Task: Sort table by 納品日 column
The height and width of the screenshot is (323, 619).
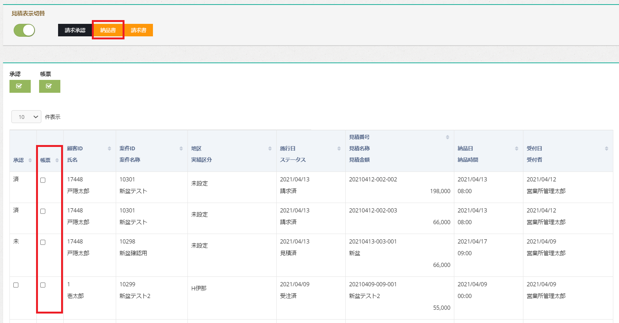Action: tap(517, 148)
